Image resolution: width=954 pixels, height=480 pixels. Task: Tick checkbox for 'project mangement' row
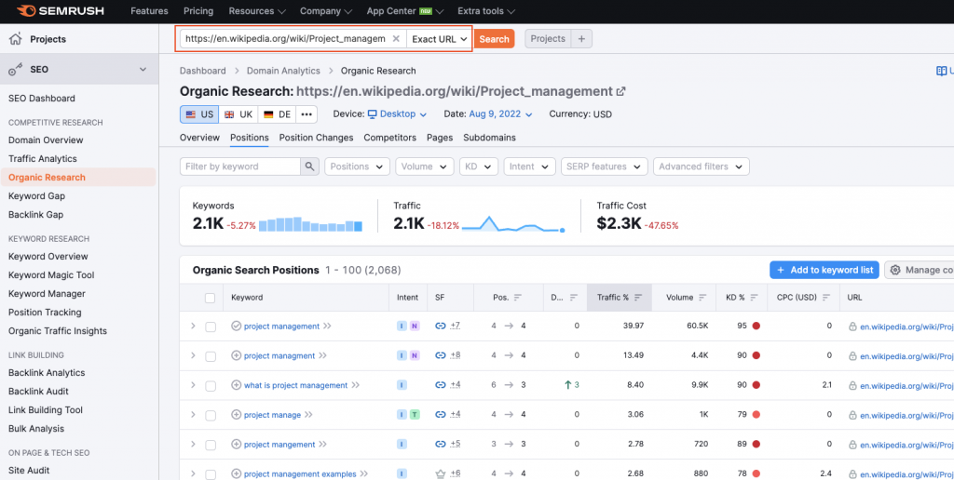[x=211, y=445]
